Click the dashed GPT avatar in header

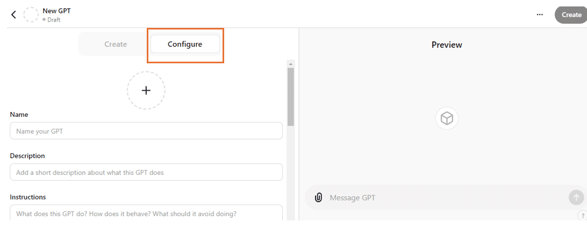click(31, 15)
